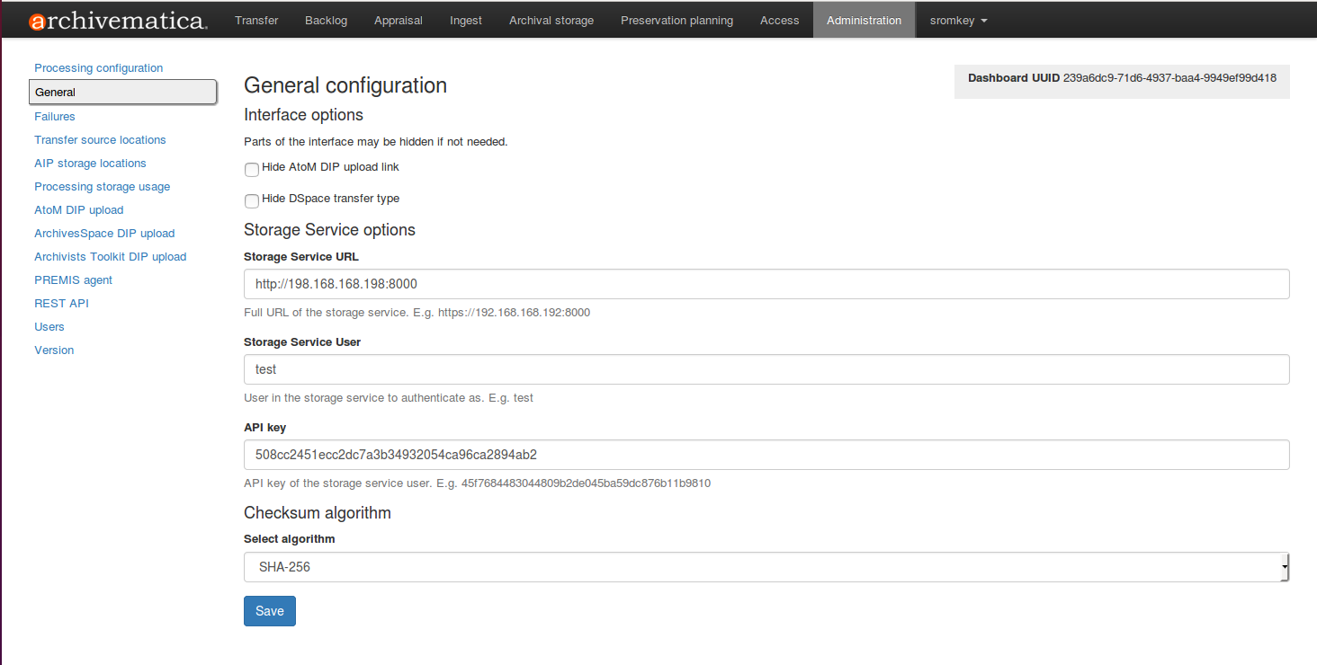Focus the API key input field
Screen dimensions: 1317x665
pos(766,455)
